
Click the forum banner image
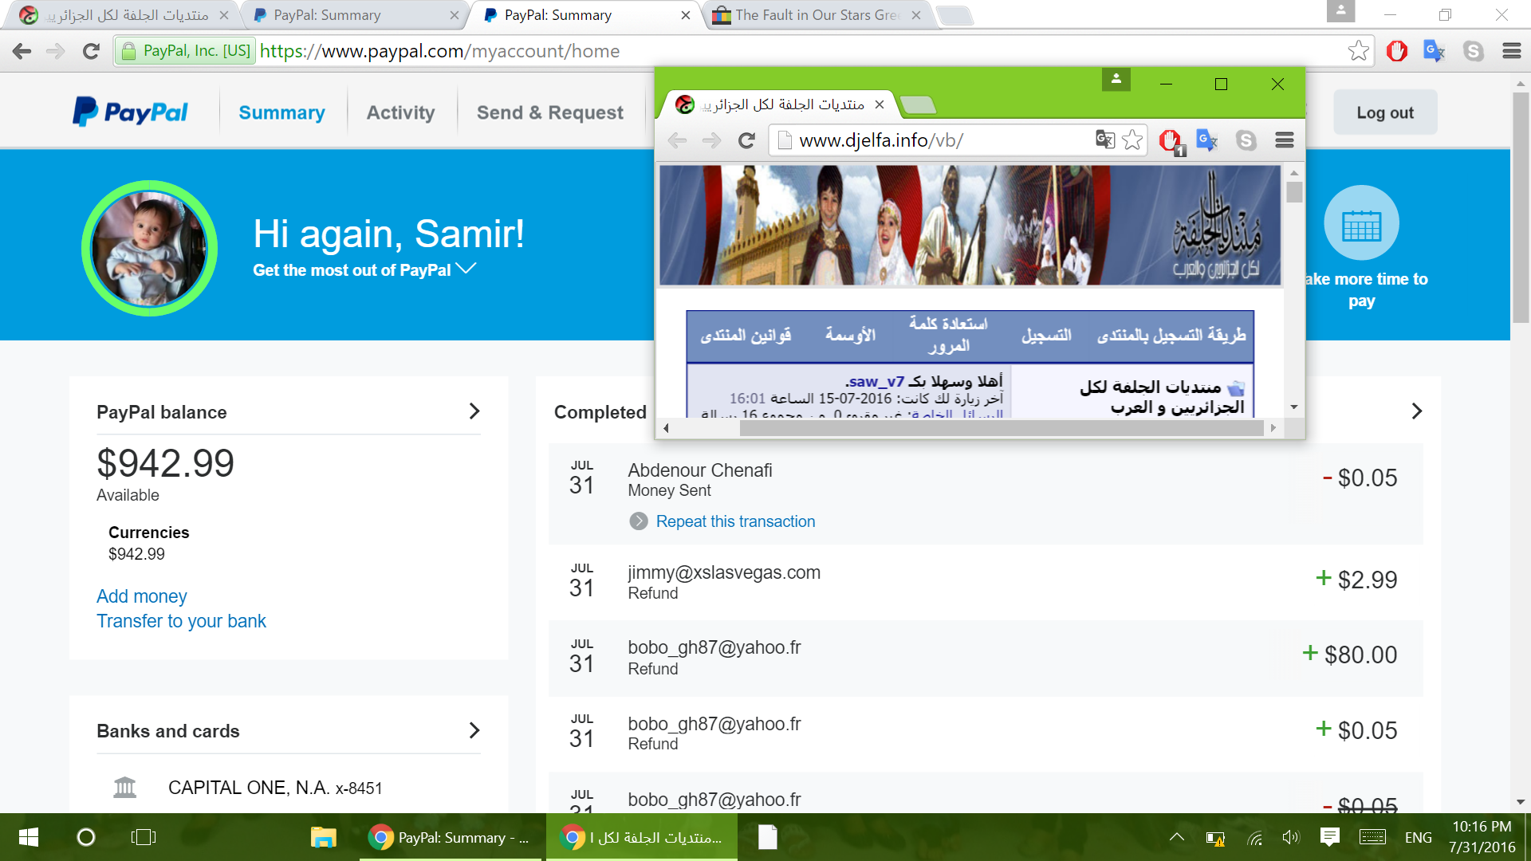pyautogui.click(x=970, y=226)
